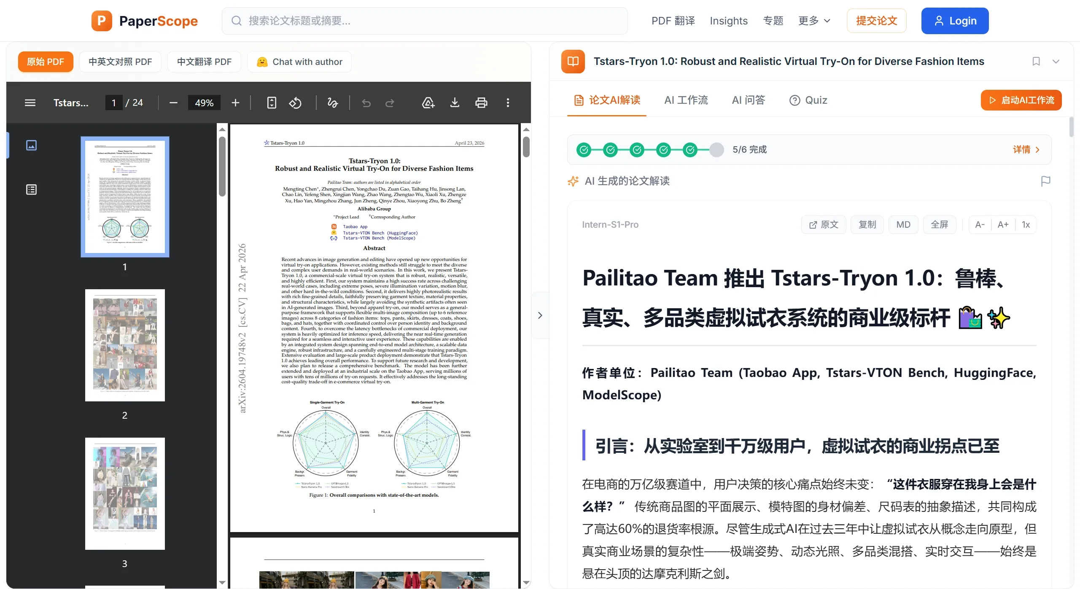Toggle the bookmark on the paper title
Image resolution: width=1080 pixels, height=589 pixels.
[x=1036, y=61]
